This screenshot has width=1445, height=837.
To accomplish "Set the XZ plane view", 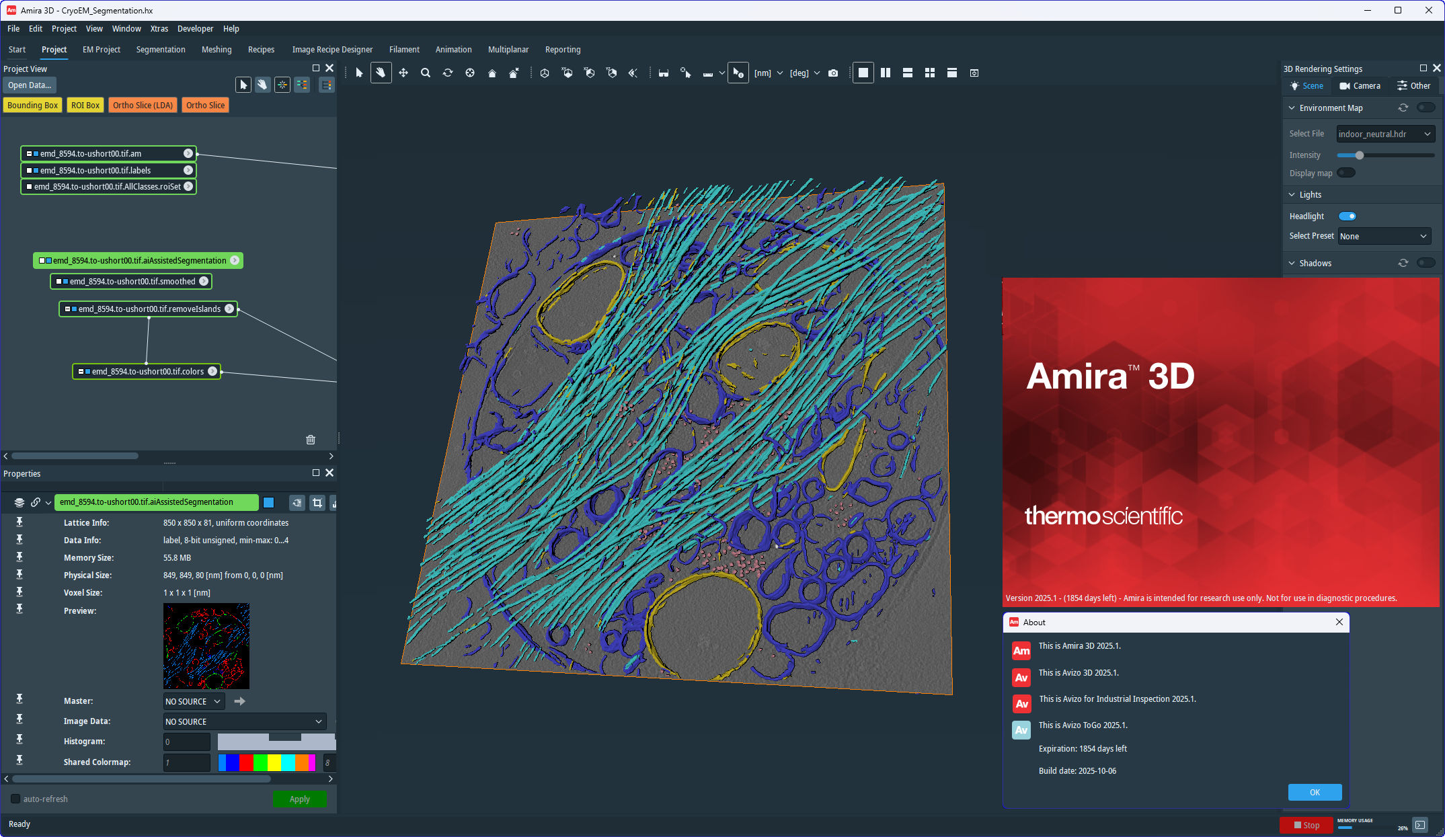I will pyautogui.click(x=590, y=73).
